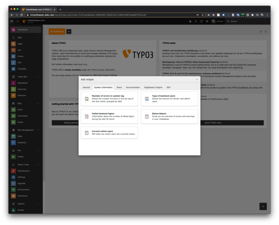Reload the page in browser
The width and height of the screenshot is (279, 225).
point(21,15)
